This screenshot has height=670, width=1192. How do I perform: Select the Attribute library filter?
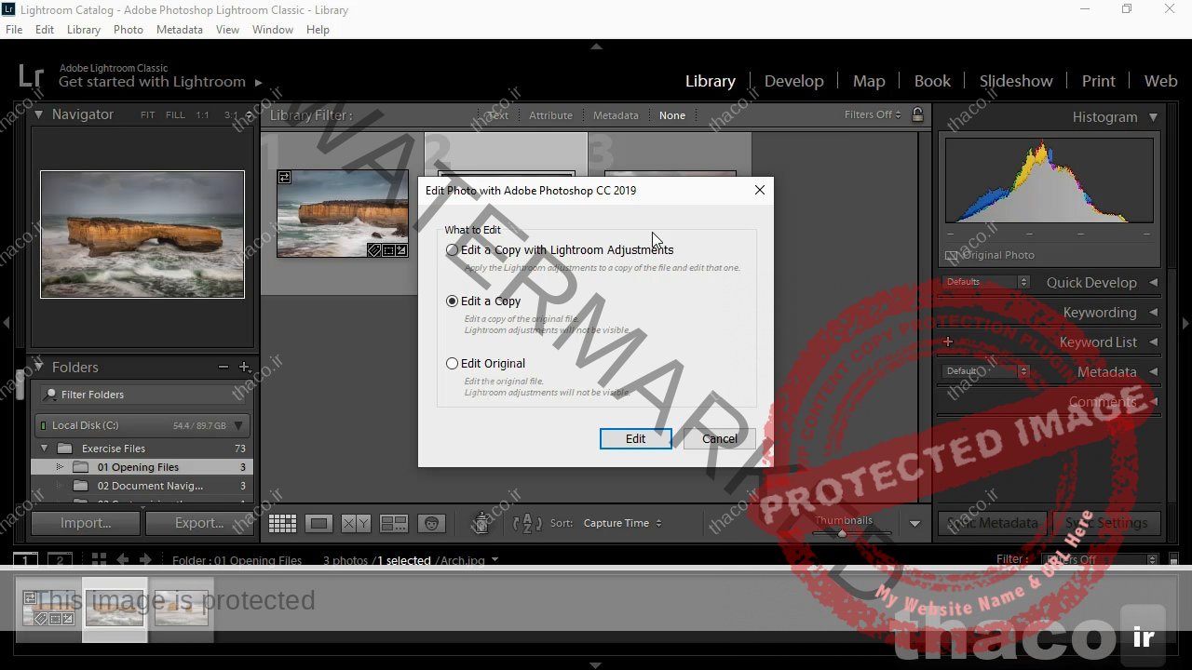point(550,115)
